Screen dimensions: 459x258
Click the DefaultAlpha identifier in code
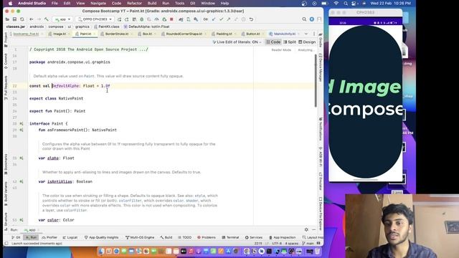(x=65, y=86)
